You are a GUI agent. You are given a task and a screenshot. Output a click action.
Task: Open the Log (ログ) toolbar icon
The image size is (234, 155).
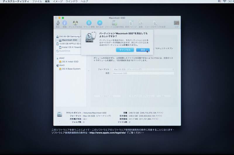[177, 23]
